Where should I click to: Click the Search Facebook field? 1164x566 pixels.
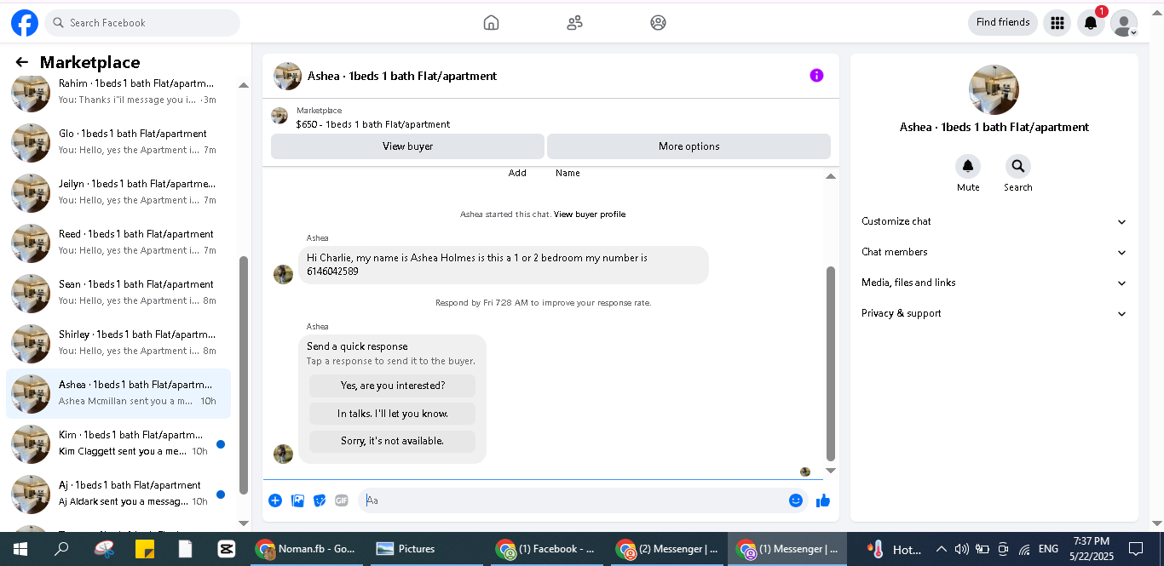tap(142, 23)
